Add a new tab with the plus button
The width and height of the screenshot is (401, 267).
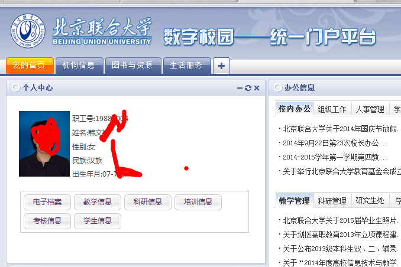[221, 66]
